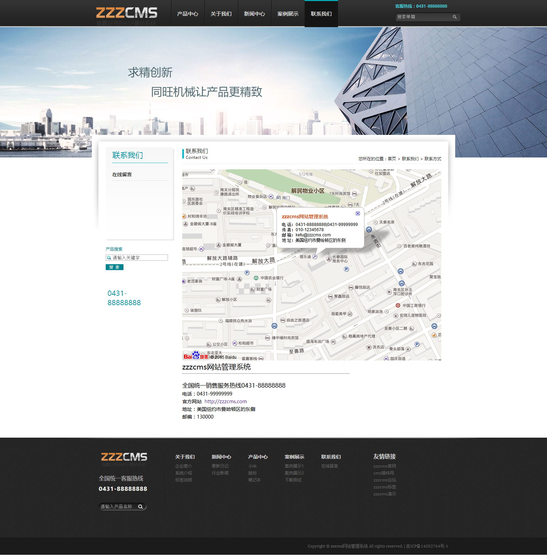Click the 金碧阁大厦 building marker icon

(x=218, y=245)
